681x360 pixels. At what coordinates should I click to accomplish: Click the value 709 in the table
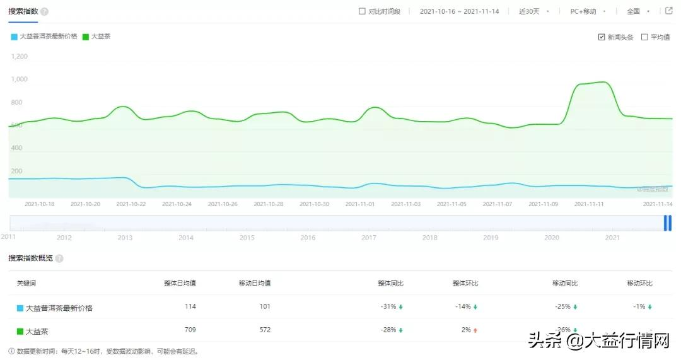[x=190, y=330]
